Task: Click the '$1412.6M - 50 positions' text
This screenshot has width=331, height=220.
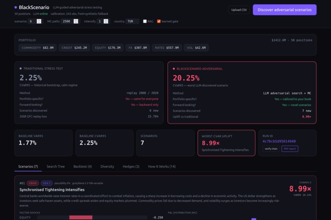Action: [x=292, y=40]
